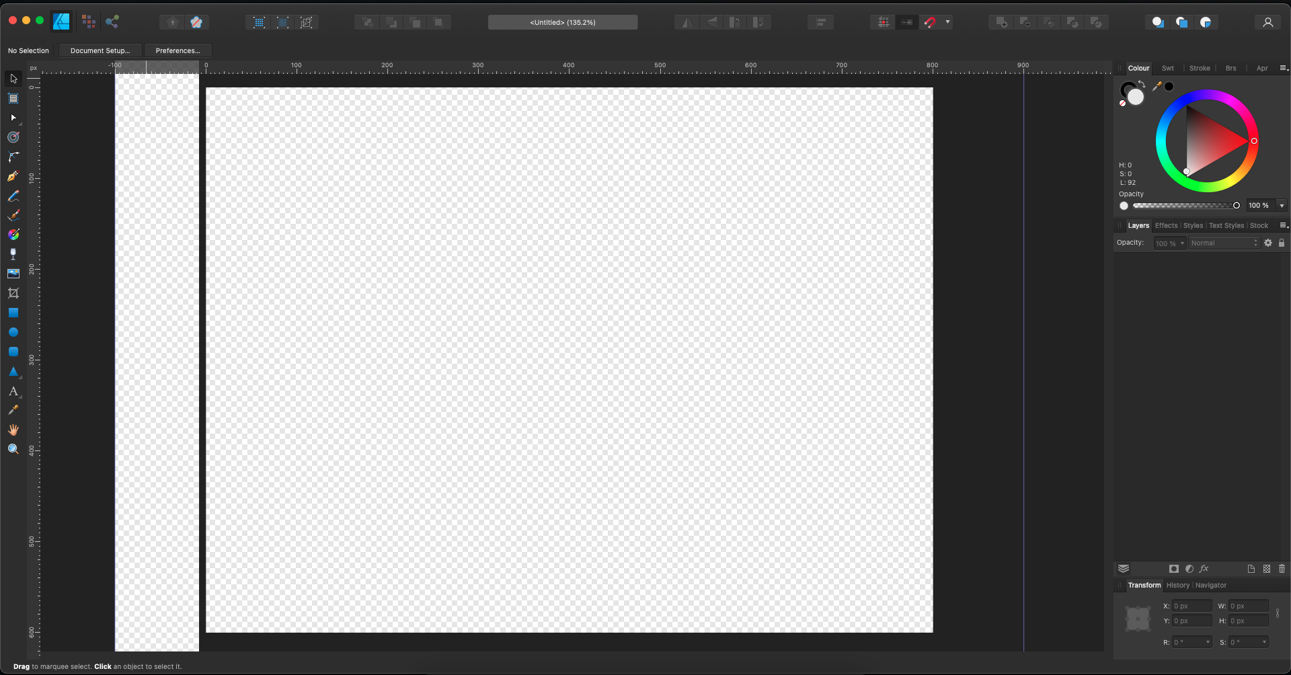Switch to the Stroke tab
Viewport: 1291px width, 675px height.
click(x=1200, y=69)
